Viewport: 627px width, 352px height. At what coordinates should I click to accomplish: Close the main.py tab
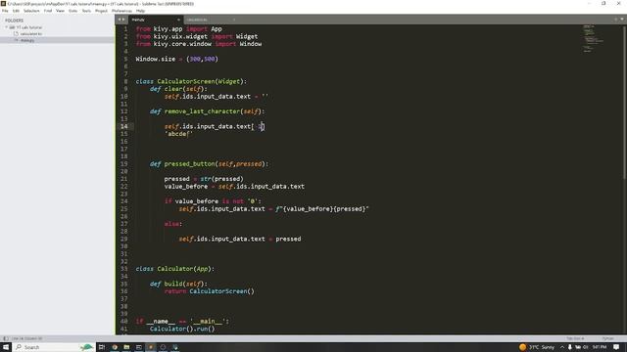coord(178,20)
